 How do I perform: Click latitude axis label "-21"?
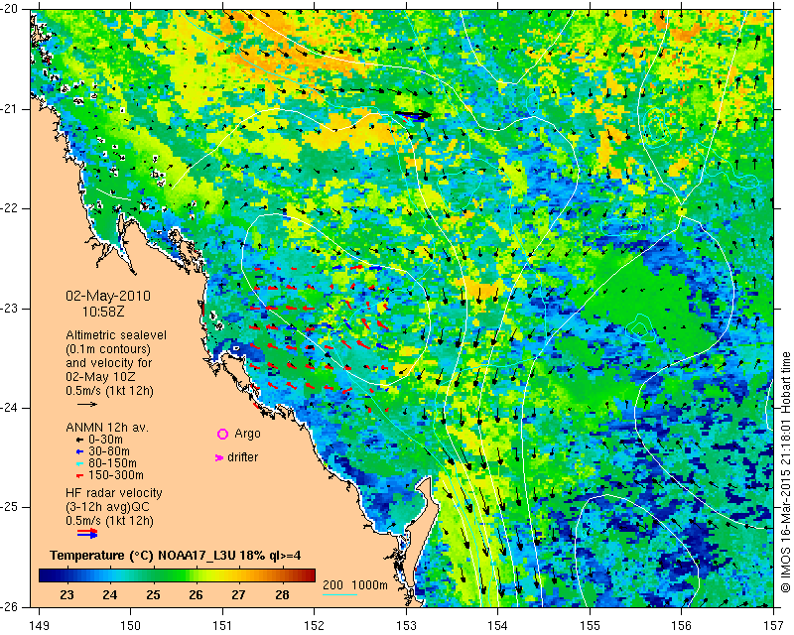tap(11, 109)
